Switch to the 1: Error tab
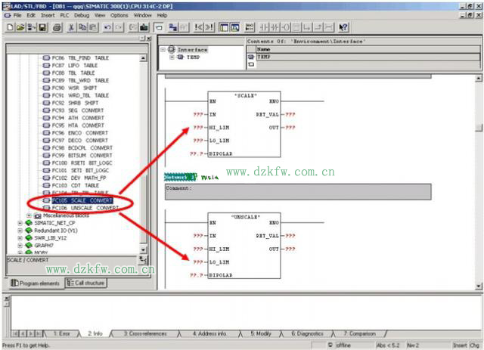Image resolution: width=484 pixels, height=350 pixels. click(61, 333)
